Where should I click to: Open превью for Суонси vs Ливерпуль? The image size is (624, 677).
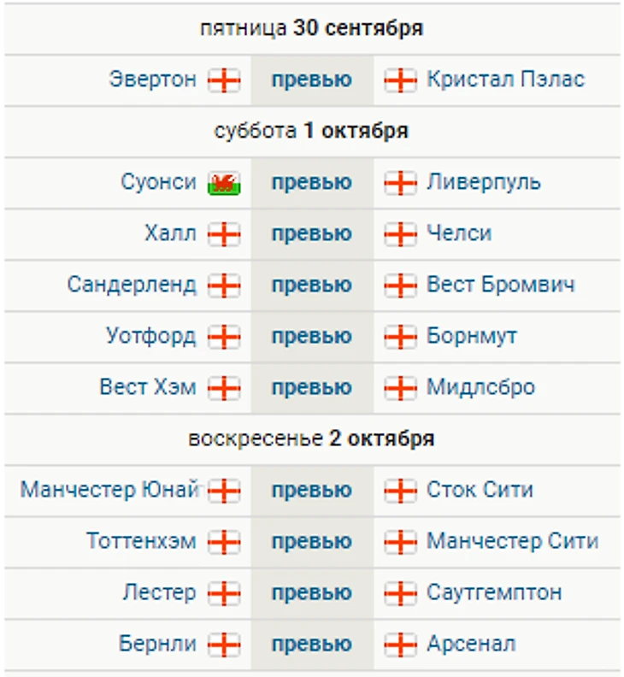pyautogui.click(x=312, y=182)
